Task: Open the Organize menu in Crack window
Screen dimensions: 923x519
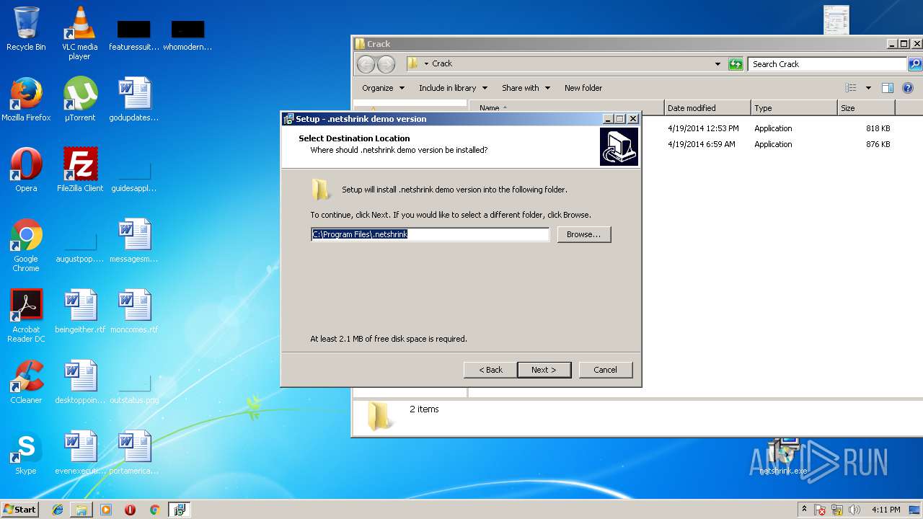Action: click(x=383, y=88)
